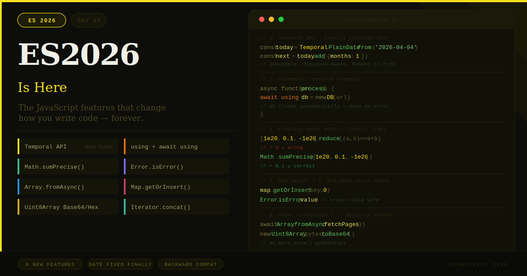The height and width of the screenshot is (276, 527).
Task: Select the DATE FIXED FINALLY pill
Action: (120, 264)
